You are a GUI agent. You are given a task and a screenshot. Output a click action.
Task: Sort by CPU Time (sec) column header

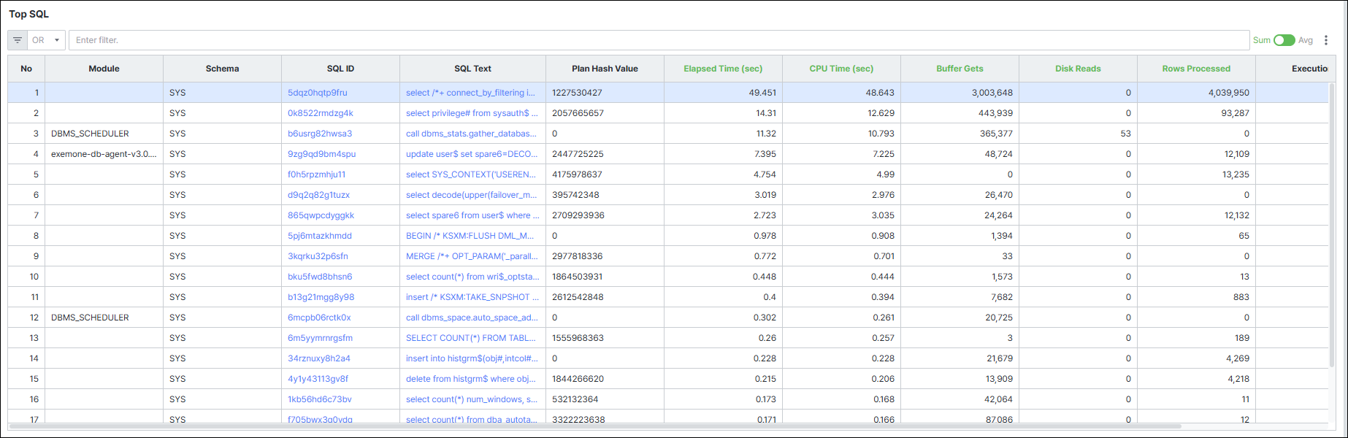pyautogui.click(x=841, y=69)
